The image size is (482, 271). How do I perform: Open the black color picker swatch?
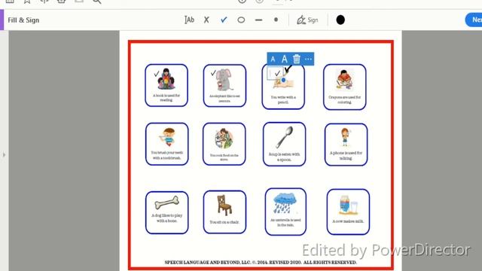[x=340, y=20]
